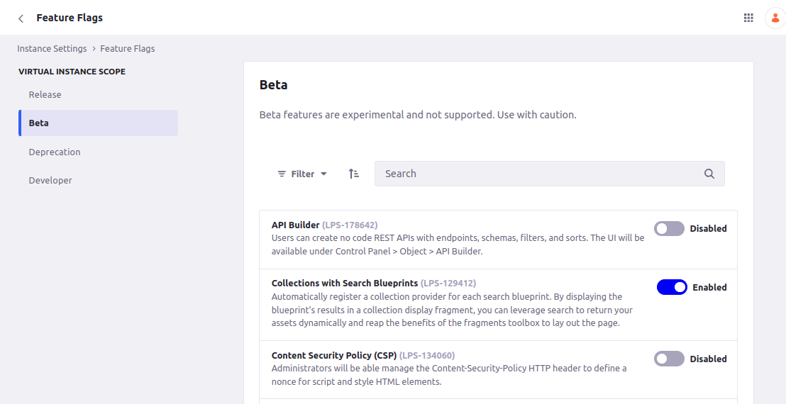This screenshot has height=404, width=786.
Task: Reverse the sort order of flags
Action: [x=354, y=174]
